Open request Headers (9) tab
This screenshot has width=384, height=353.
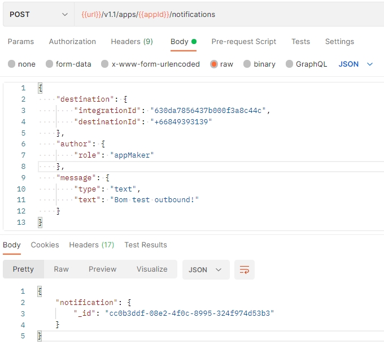point(132,41)
